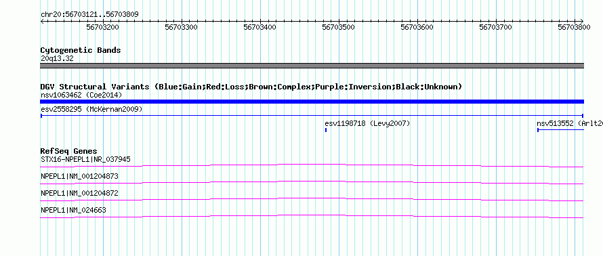Click the nsv513552 blue variant line
Screen dimensions: 603x256
(560, 130)
